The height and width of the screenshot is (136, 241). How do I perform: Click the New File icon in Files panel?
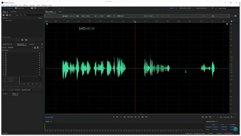click(10, 15)
